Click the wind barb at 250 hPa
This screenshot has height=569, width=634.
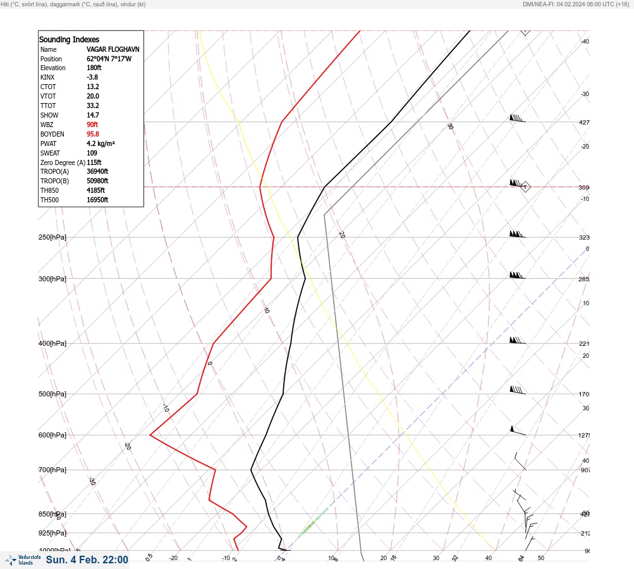click(x=518, y=234)
